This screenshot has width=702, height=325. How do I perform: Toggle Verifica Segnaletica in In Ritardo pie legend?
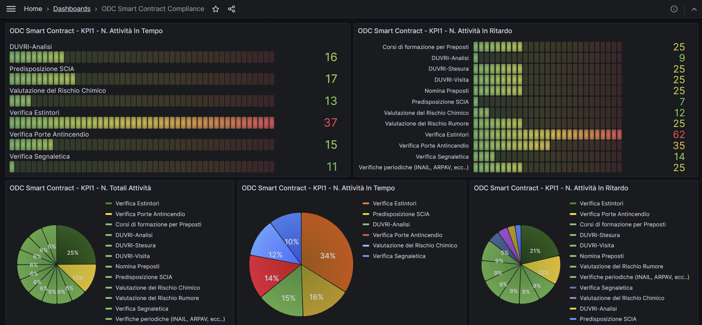tap(606, 288)
